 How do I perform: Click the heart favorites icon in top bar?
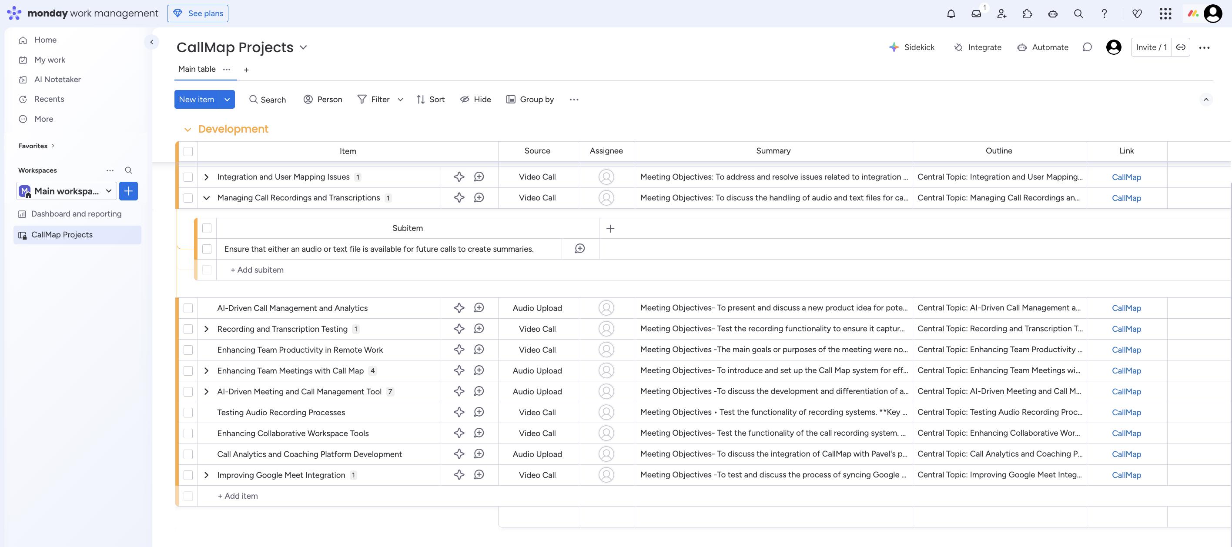1137,13
